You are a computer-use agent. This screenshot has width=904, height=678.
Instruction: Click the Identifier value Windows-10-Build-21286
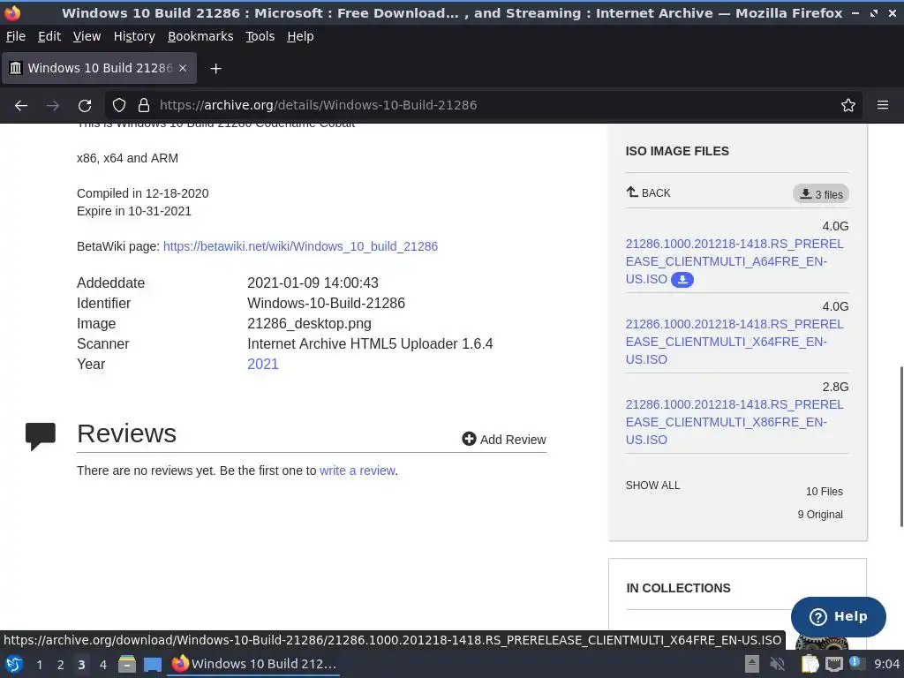click(327, 304)
